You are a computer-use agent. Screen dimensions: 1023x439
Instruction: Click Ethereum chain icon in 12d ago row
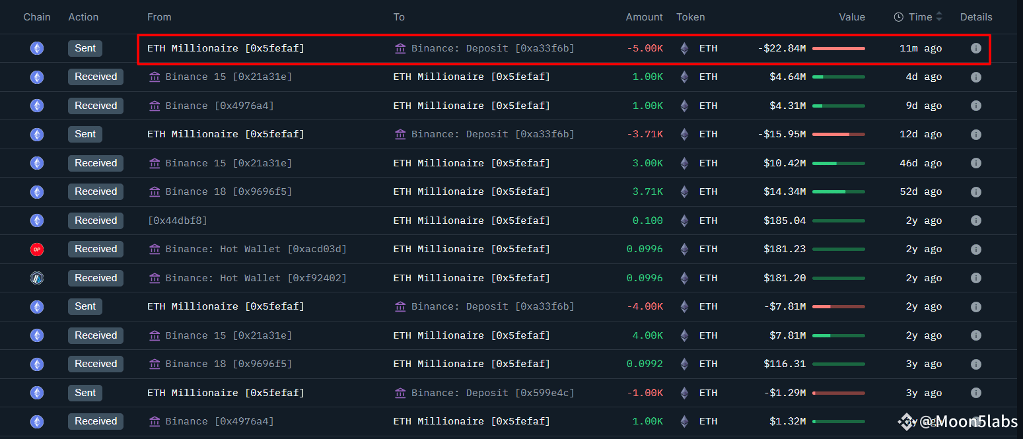[37, 134]
